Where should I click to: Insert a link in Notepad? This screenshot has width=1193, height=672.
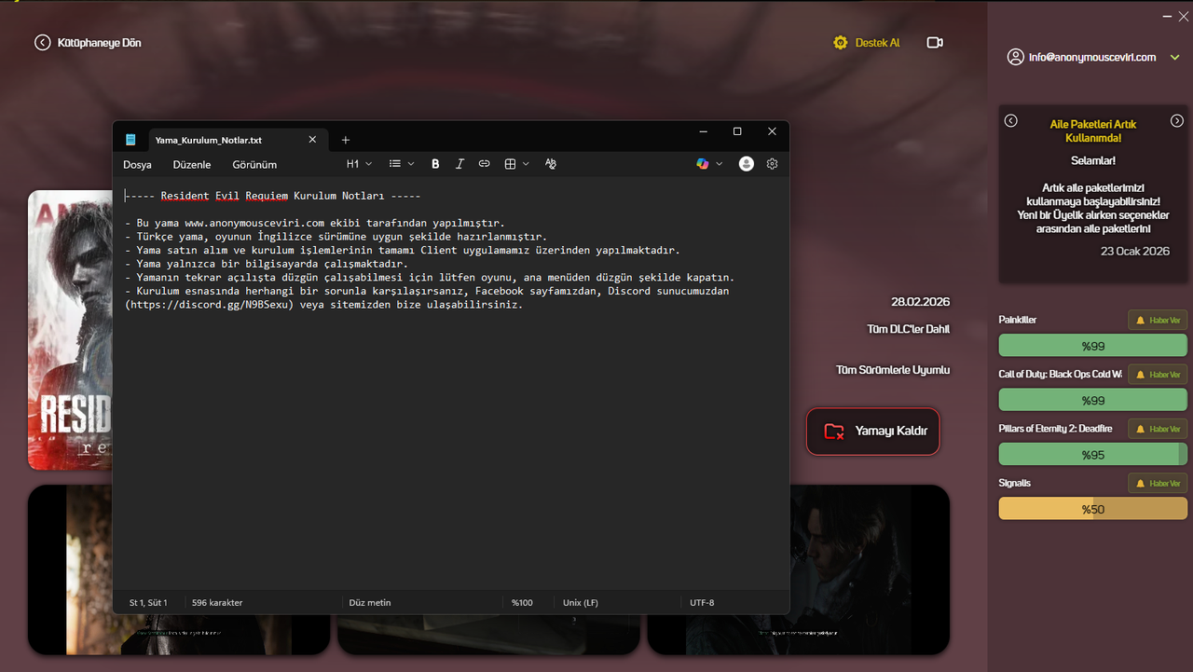(x=484, y=164)
